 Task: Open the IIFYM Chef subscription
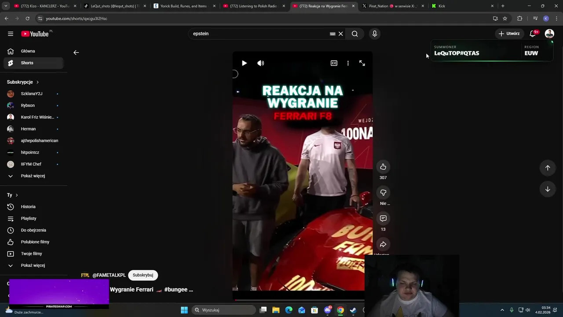click(x=33, y=164)
